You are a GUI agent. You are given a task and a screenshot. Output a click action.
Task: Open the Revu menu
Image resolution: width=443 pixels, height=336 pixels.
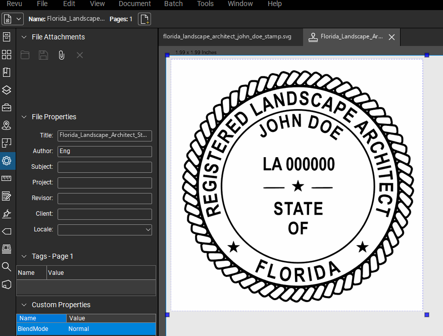point(14,4)
